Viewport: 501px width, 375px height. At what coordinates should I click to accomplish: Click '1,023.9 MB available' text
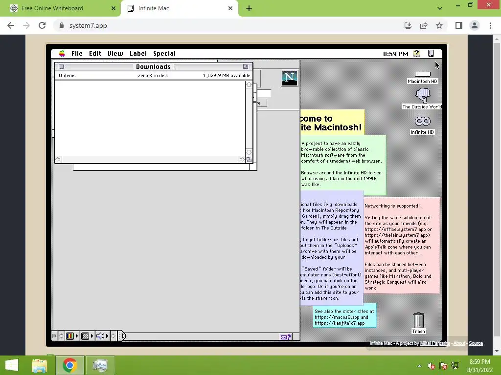227,76
